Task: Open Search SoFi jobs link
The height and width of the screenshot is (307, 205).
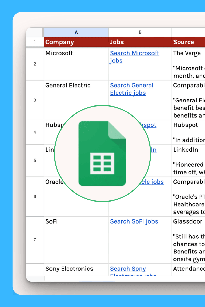Action: point(134,221)
